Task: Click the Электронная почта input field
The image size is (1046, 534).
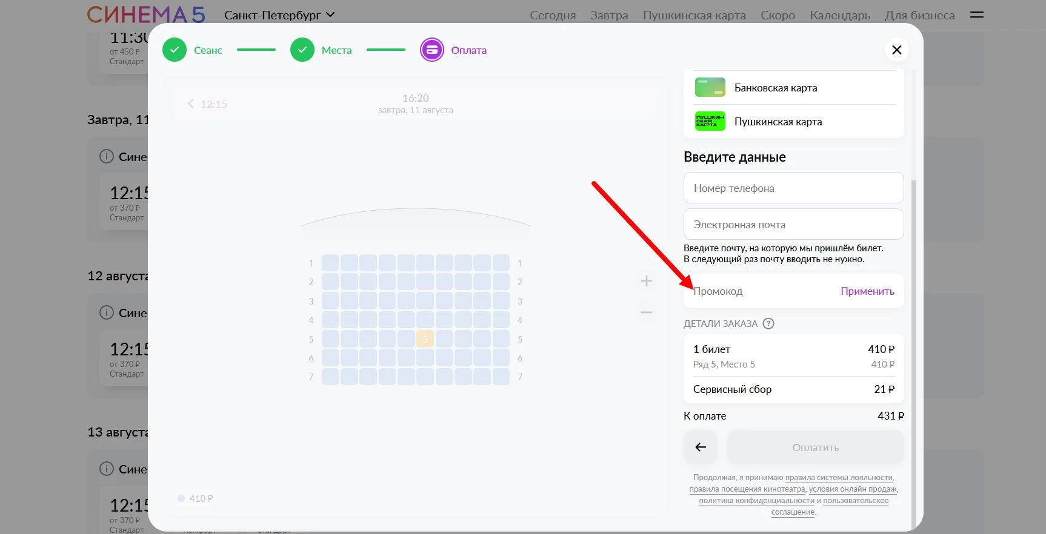Action: coord(793,225)
